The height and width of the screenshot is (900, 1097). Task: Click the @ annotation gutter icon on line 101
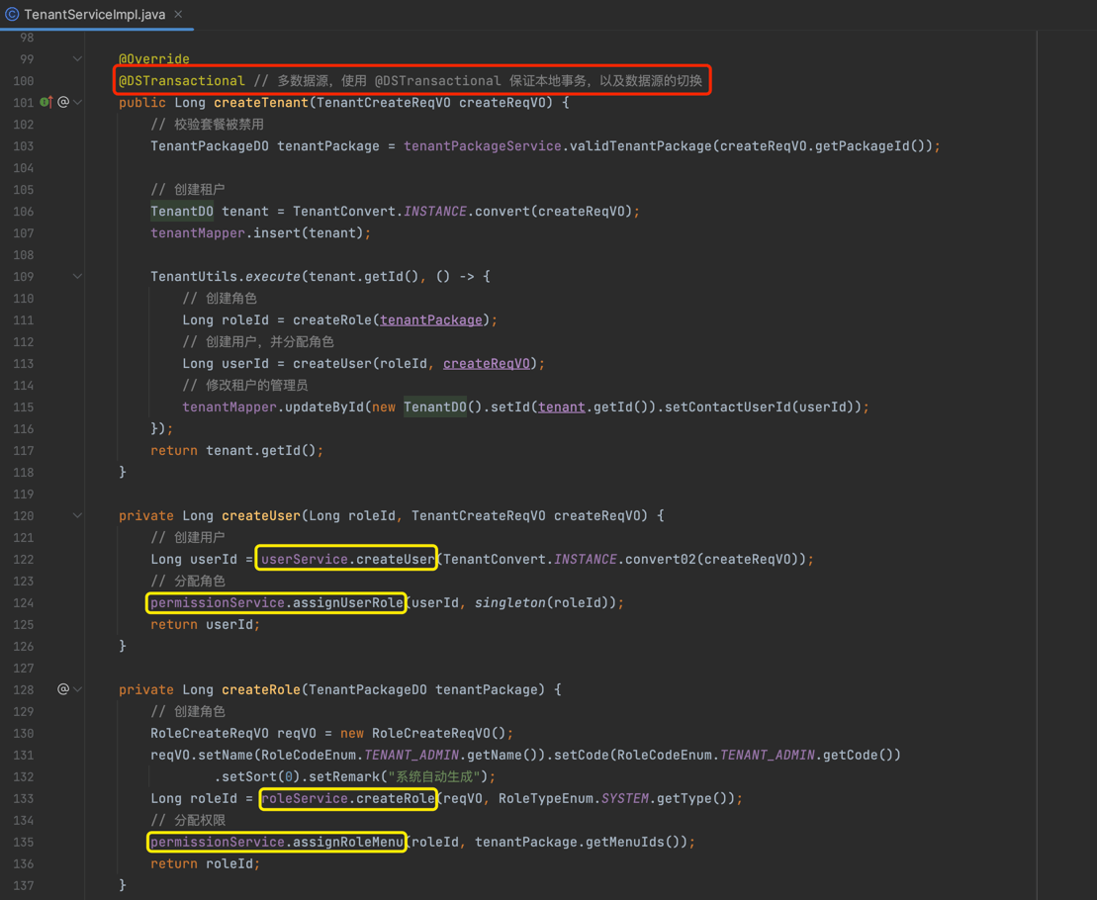[x=63, y=102]
